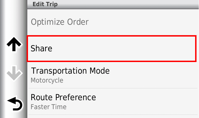This screenshot has height=118, width=199.
Task: Tap the up arrow to scroll list up
Action: (14, 44)
